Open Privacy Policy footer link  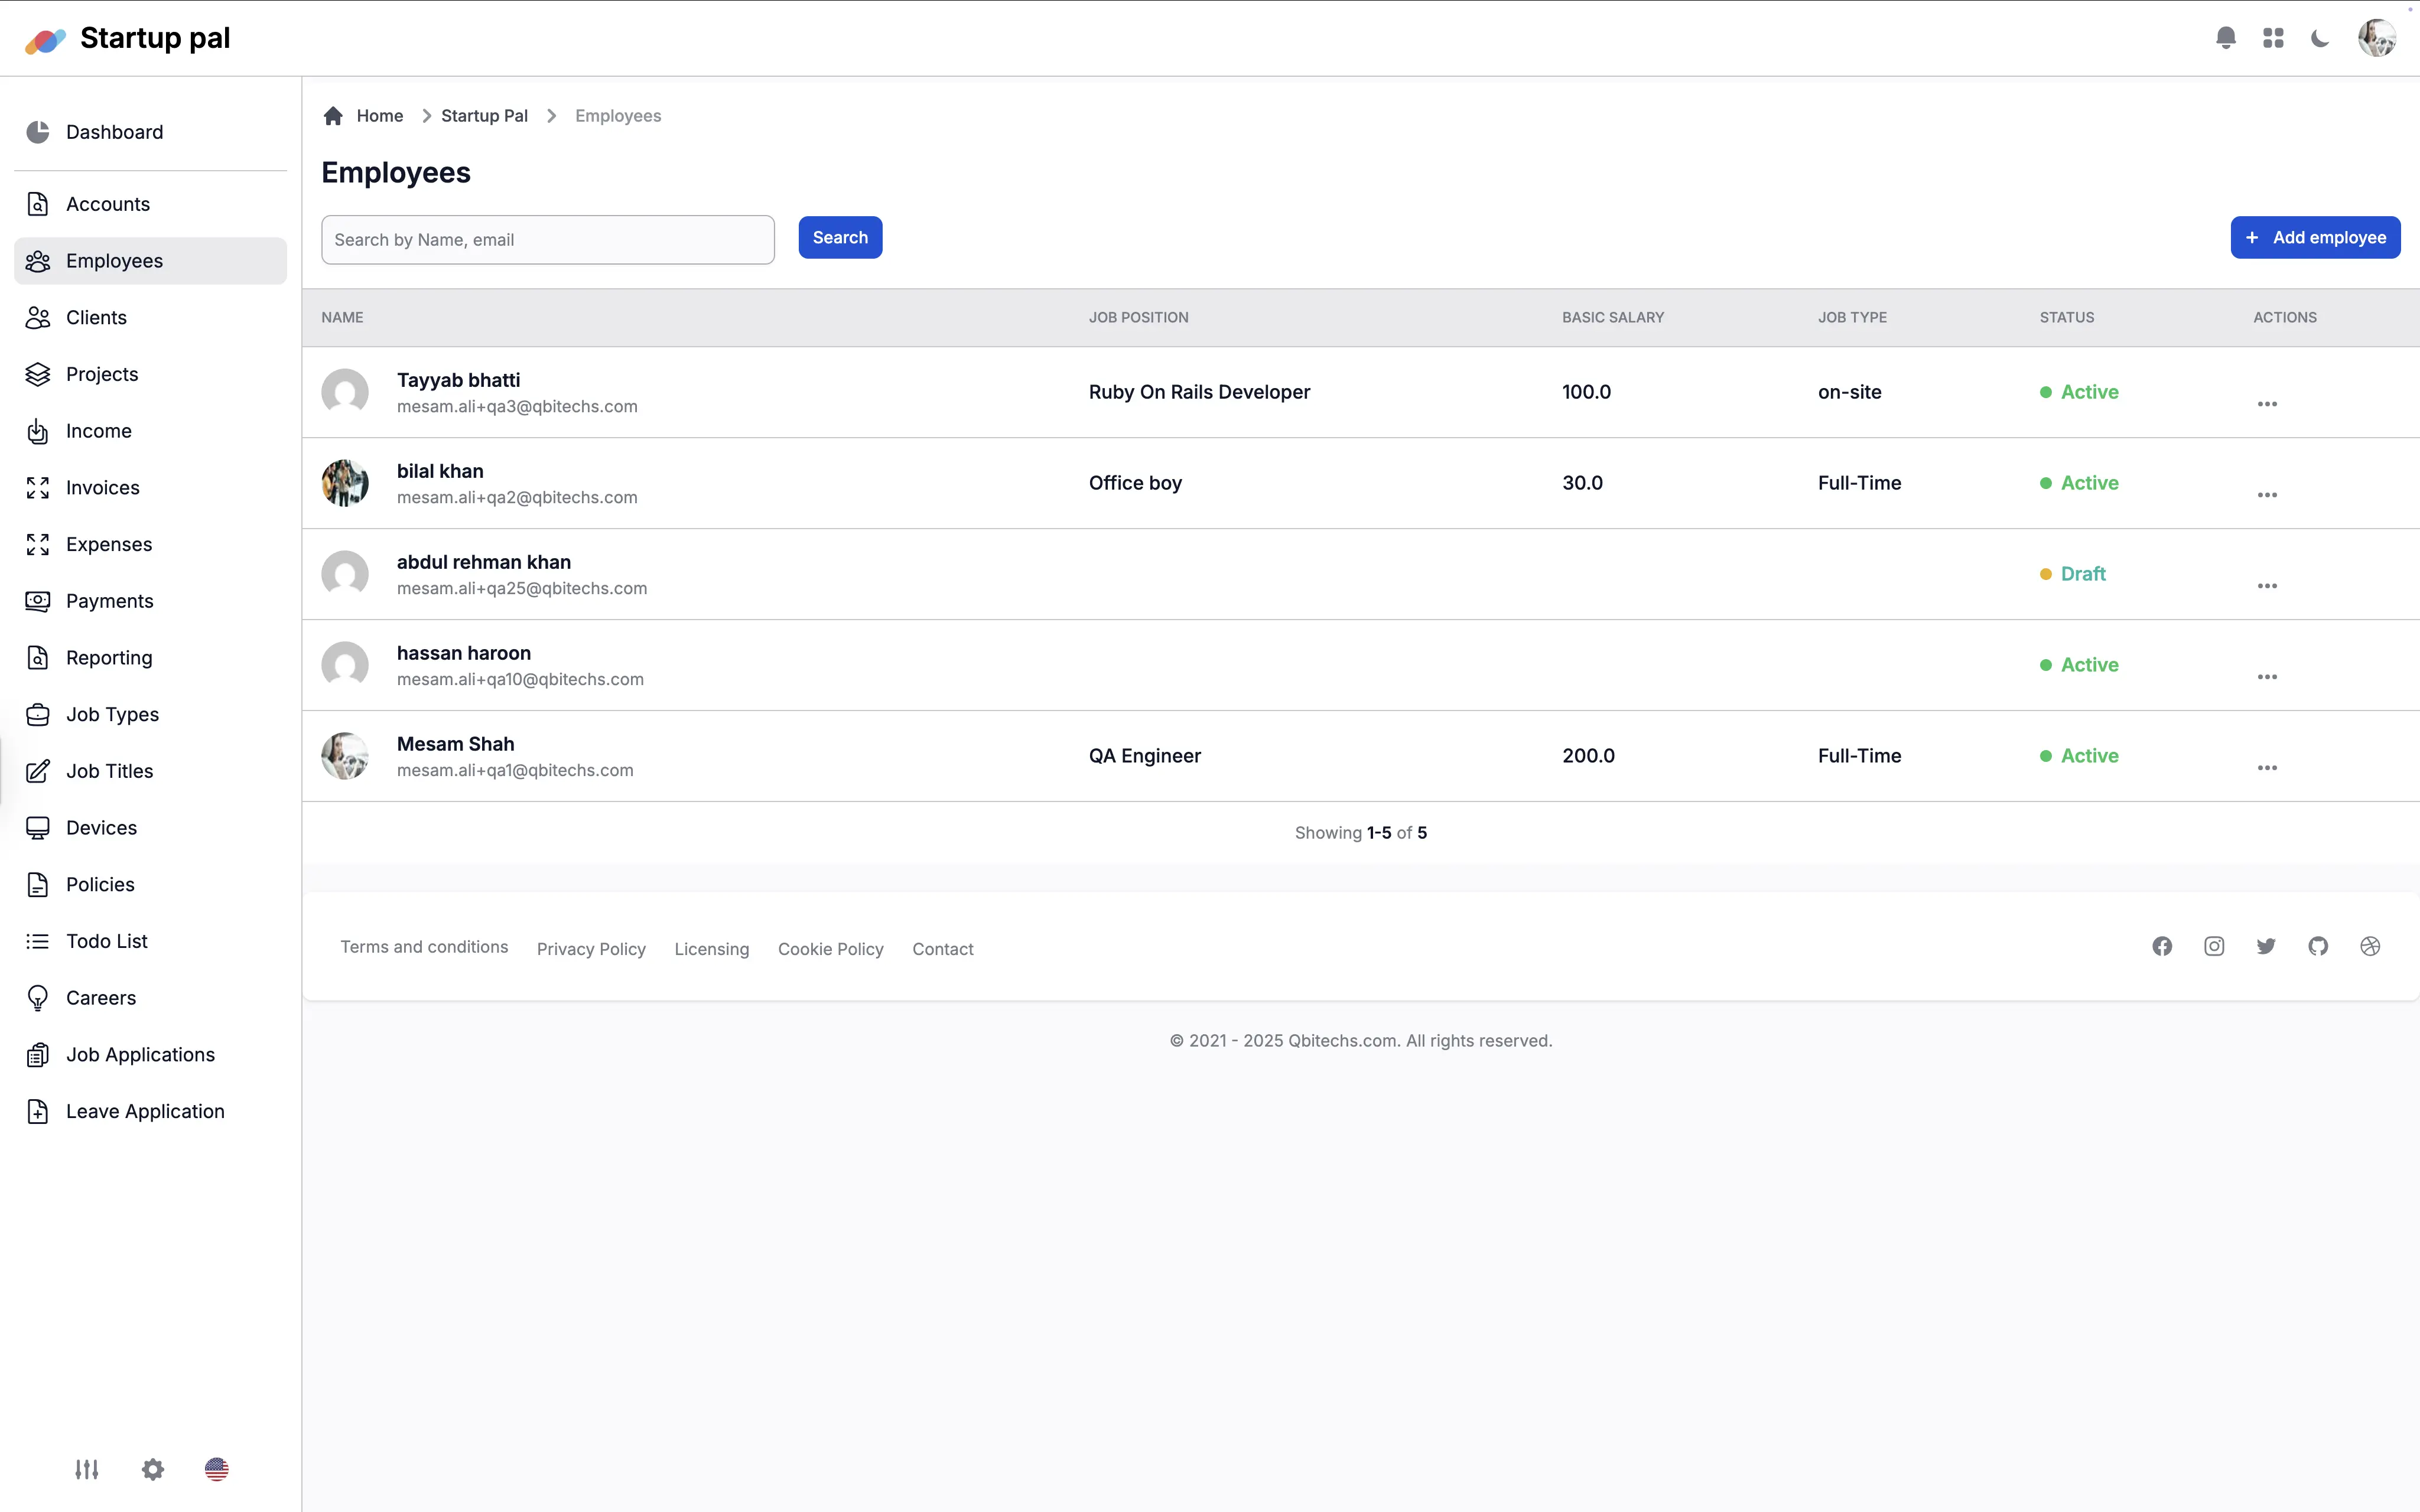tap(591, 949)
